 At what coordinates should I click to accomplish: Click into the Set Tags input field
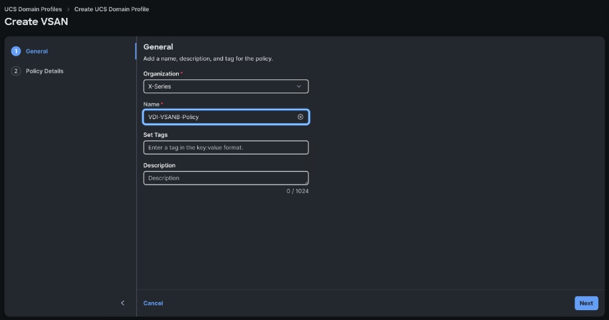pos(226,147)
